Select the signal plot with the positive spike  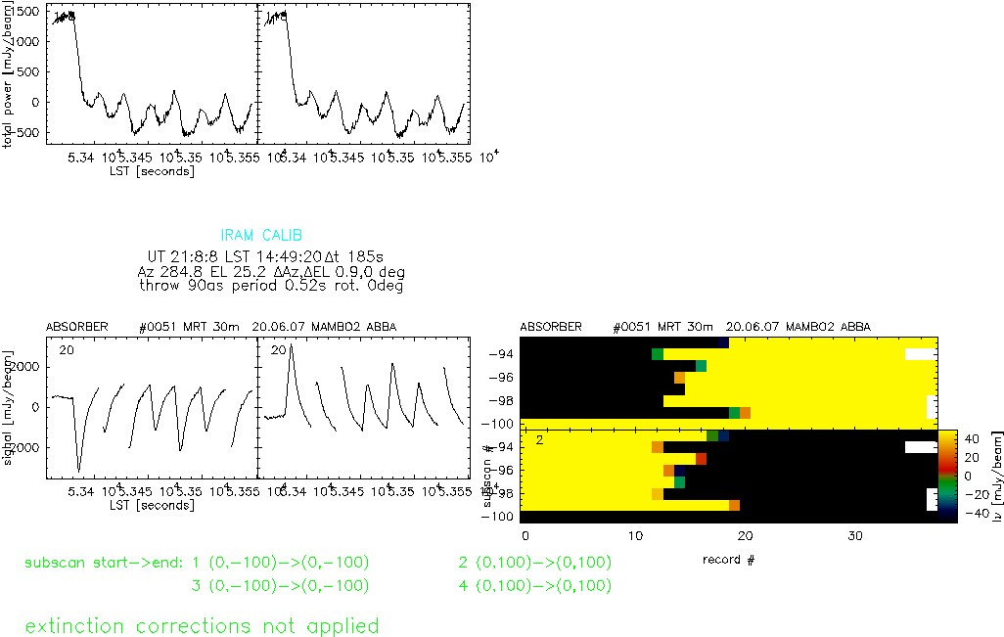pos(362,406)
